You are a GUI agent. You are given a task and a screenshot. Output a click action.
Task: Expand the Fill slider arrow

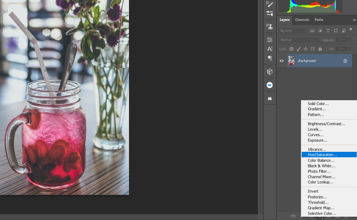pyautogui.click(x=350, y=49)
